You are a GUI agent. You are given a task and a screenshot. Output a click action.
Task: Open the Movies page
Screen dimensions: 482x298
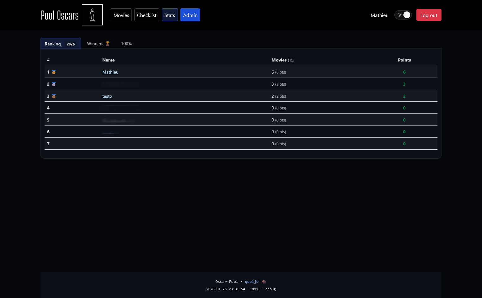[121, 15]
